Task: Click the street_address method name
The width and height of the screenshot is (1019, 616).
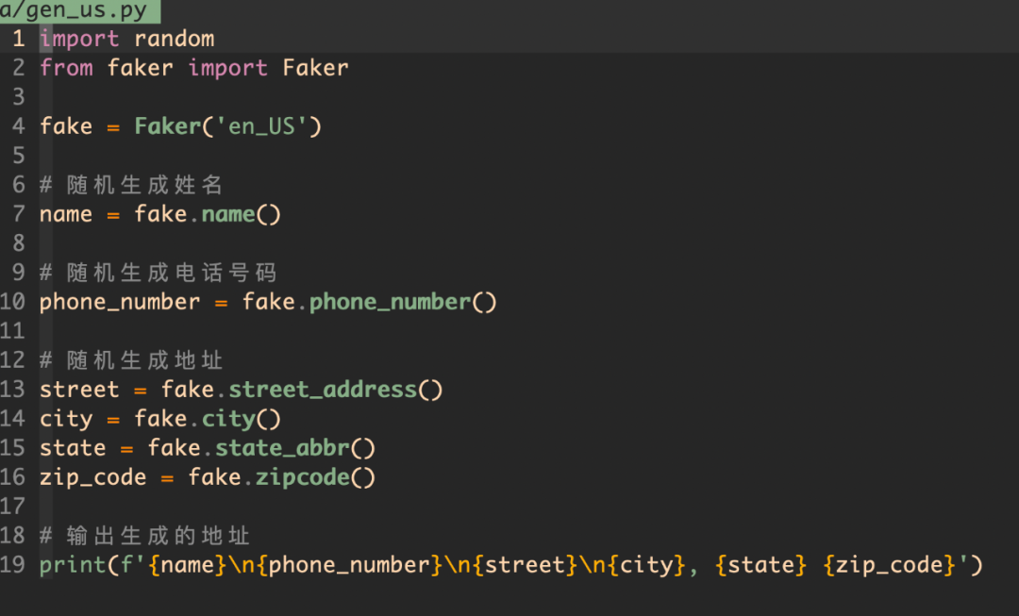Action: tap(323, 390)
